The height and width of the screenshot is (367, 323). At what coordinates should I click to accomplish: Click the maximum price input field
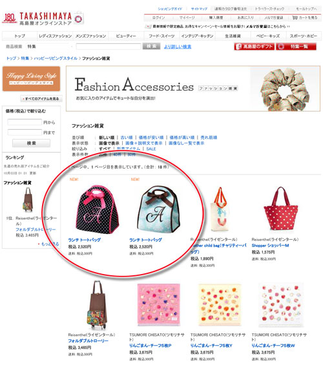tap(25, 132)
